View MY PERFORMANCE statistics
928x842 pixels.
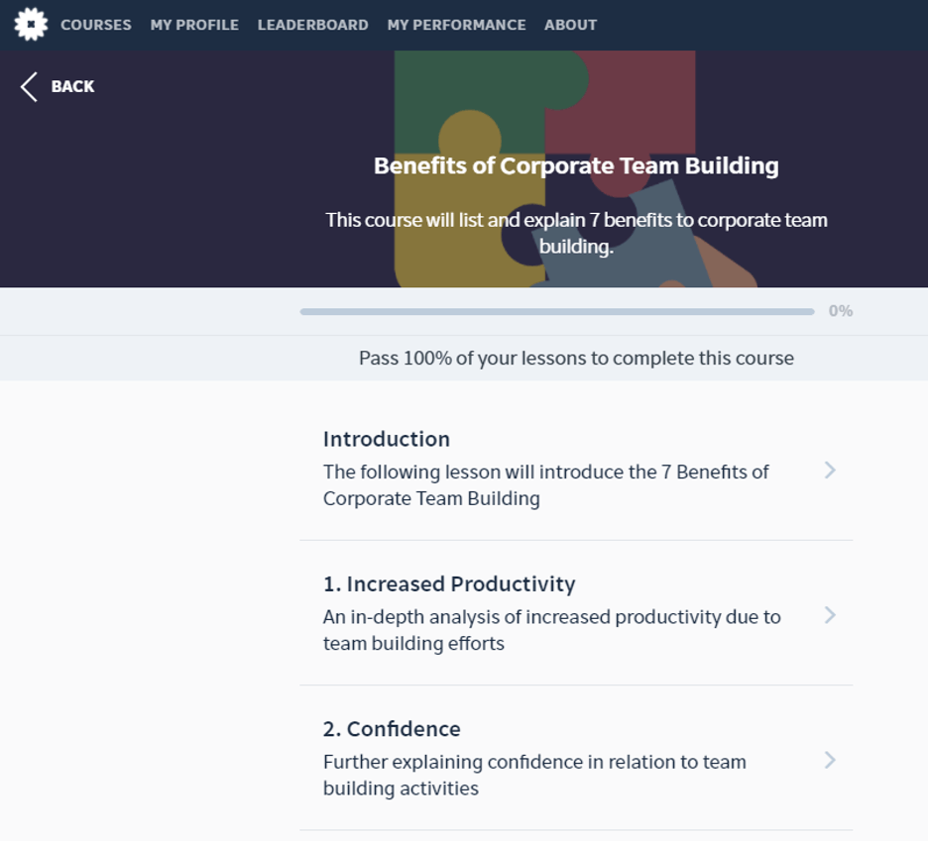[456, 25]
